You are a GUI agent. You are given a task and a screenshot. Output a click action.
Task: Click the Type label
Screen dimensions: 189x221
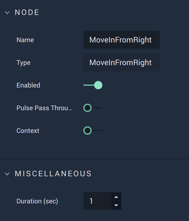click(x=24, y=63)
